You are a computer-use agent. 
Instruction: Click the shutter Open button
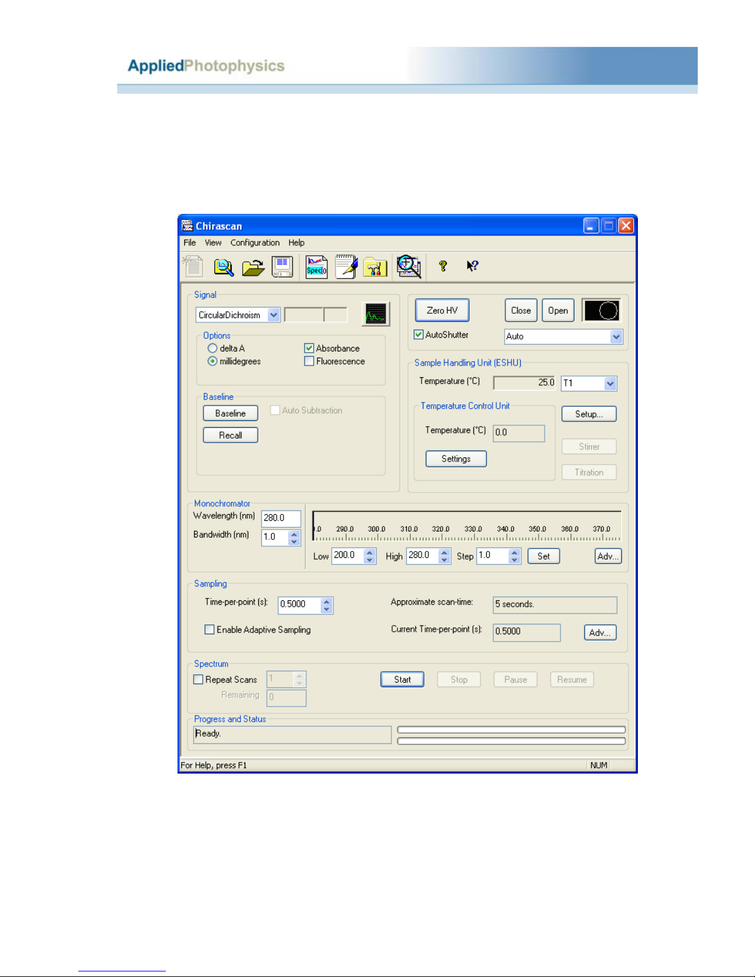558,311
